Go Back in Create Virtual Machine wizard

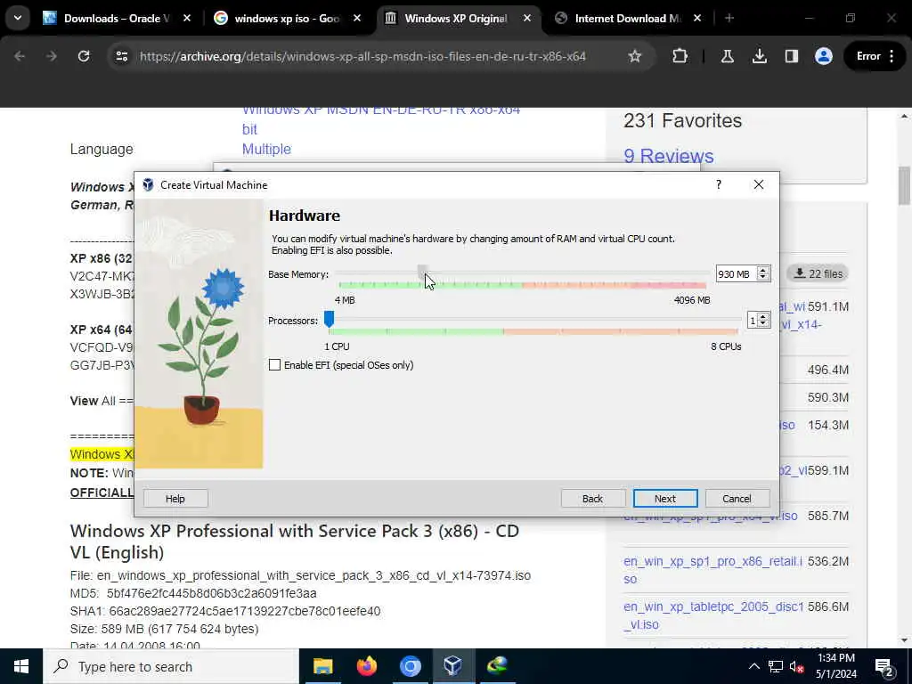point(592,499)
